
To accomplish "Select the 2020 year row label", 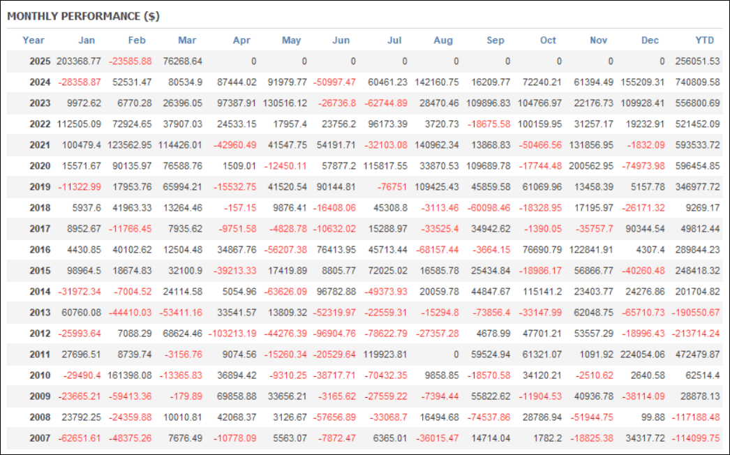I will pos(40,166).
